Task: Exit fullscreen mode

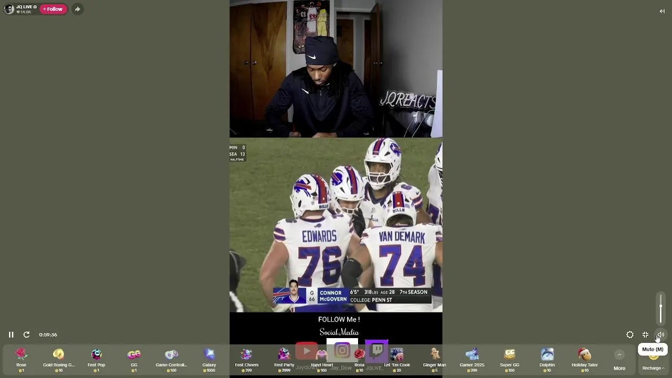Action: 645,334
